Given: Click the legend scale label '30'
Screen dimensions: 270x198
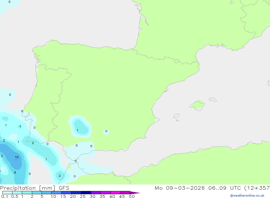Looking at the screenshot, I should 92,196.
